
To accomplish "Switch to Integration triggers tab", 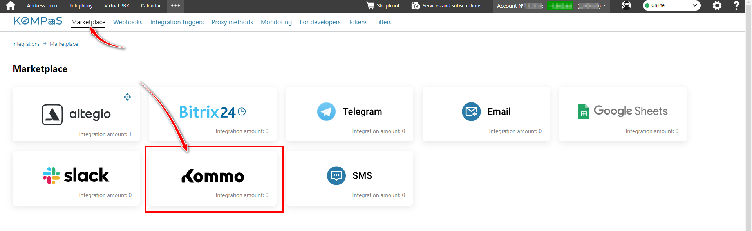I will point(177,22).
